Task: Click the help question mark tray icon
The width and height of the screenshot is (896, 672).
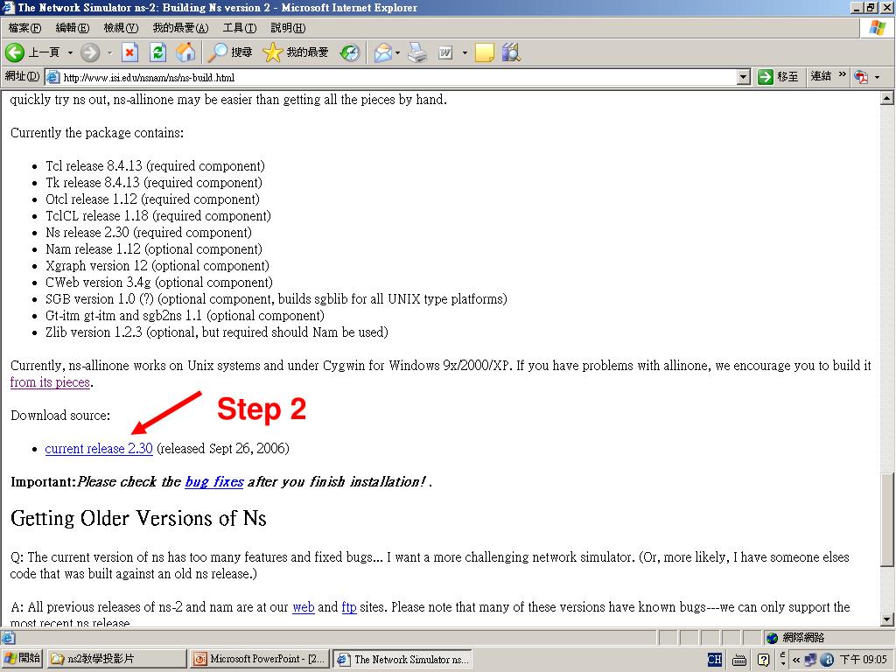Action: tap(763, 660)
